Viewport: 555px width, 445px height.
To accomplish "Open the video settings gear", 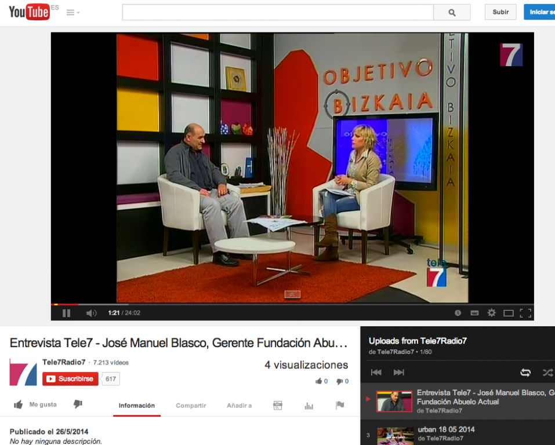I will (491, 313).
